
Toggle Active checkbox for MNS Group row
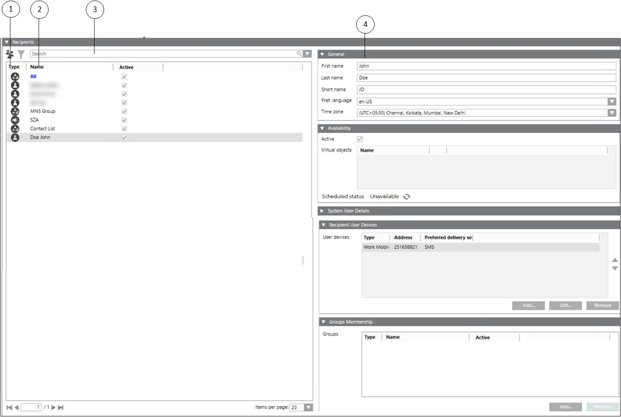tap(124, 111)
